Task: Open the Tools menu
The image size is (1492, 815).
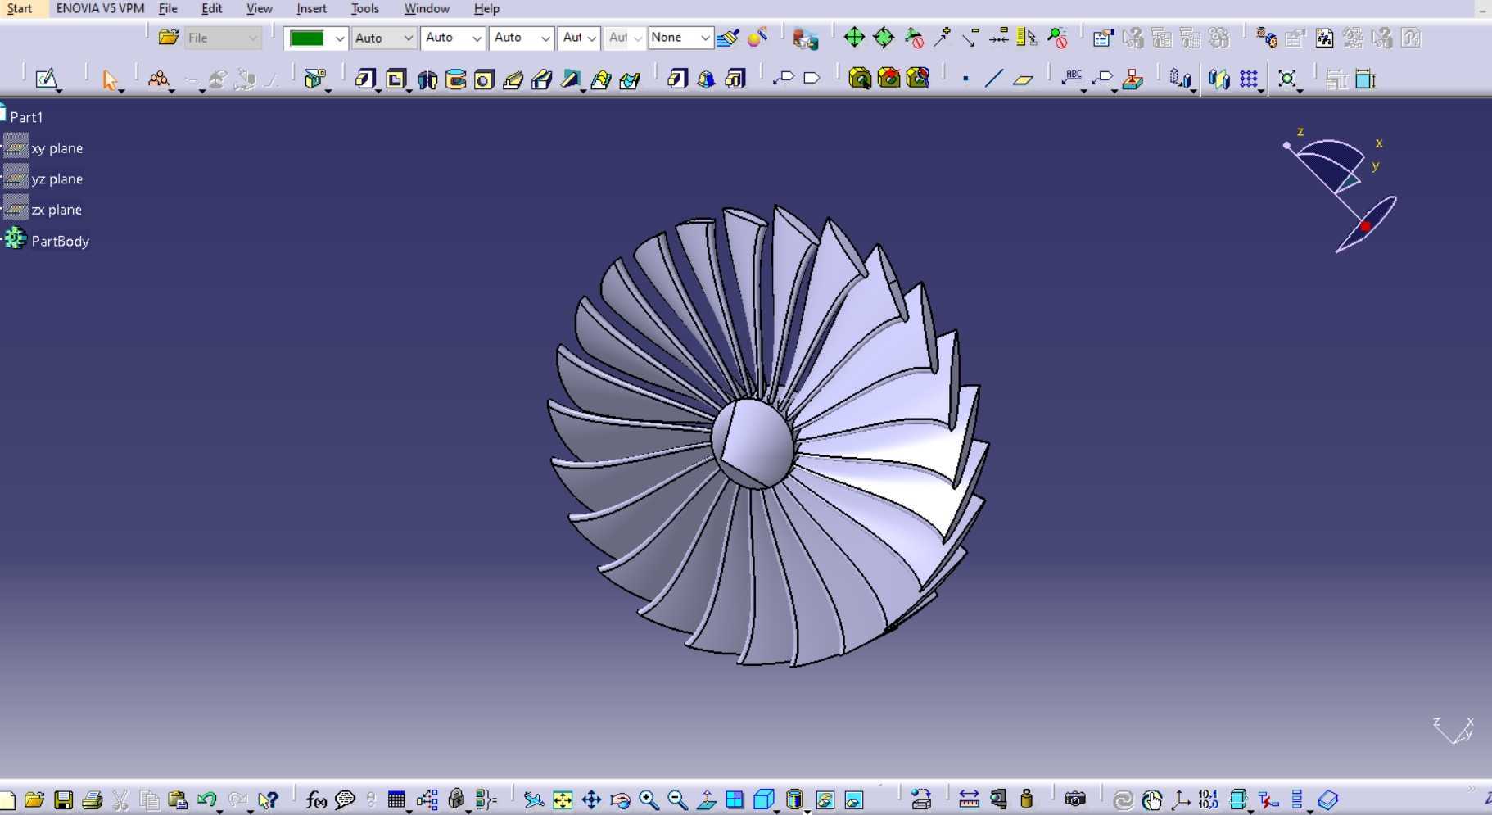Action: coord(365,8)
